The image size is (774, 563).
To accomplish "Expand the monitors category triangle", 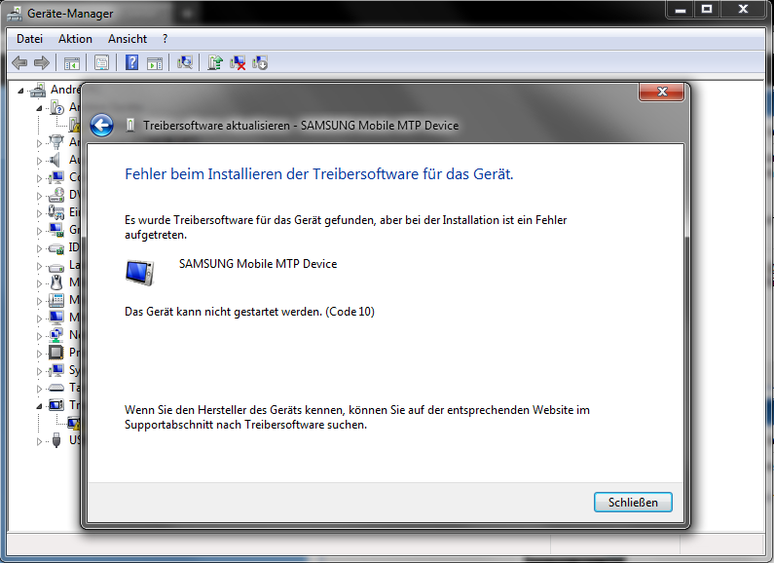I will tap(40, 319).
